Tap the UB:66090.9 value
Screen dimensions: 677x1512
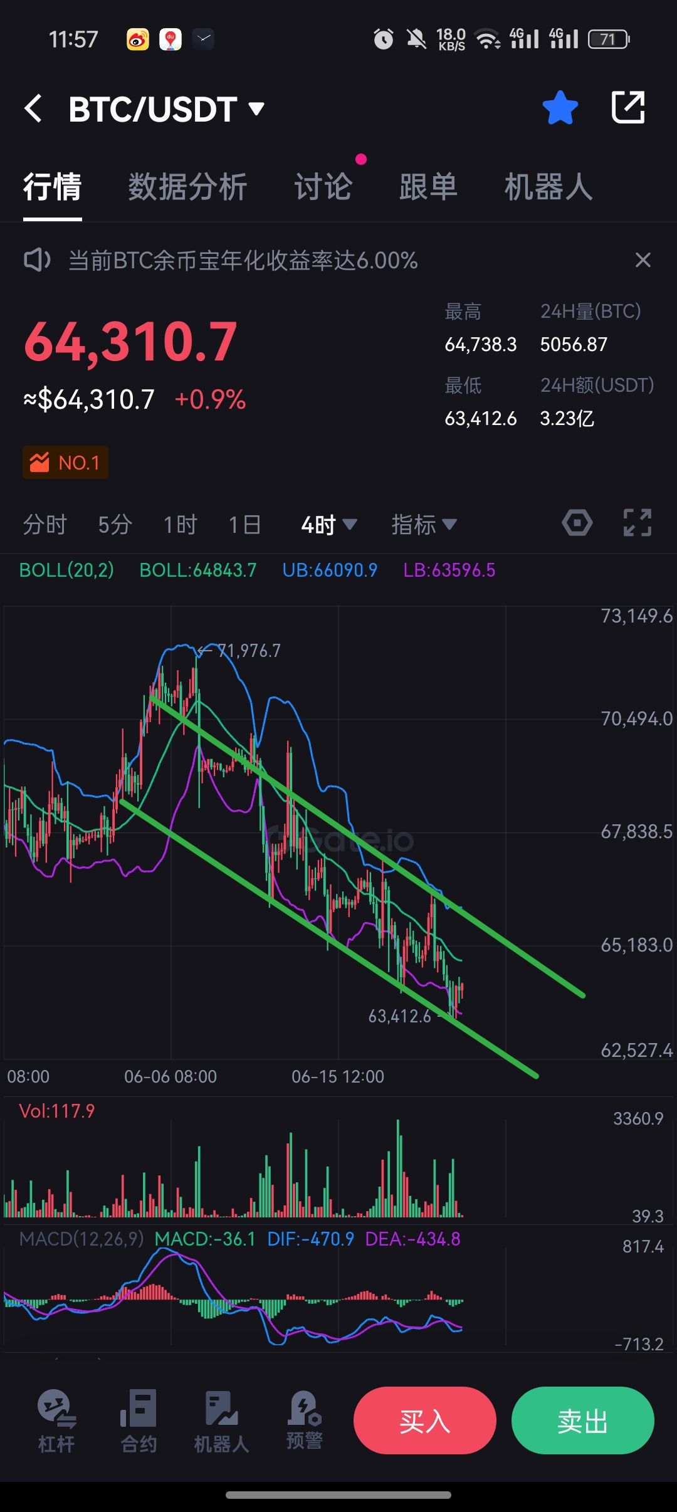pyautogui.click(x=330, y=570)
